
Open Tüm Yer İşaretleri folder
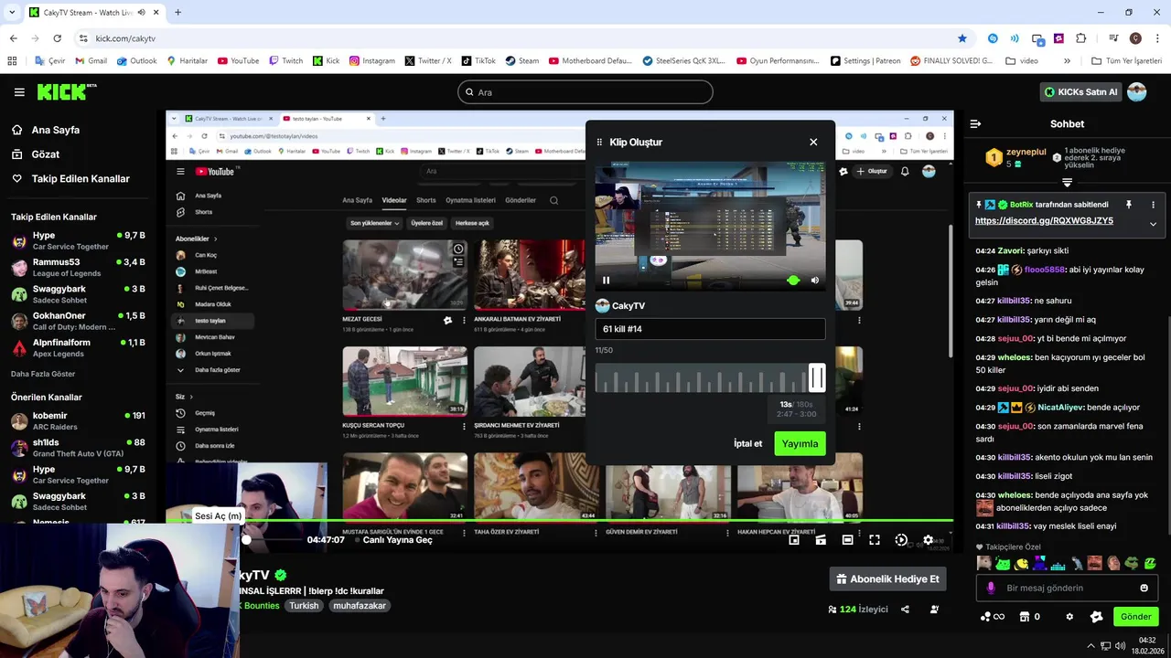[1126, 61]
